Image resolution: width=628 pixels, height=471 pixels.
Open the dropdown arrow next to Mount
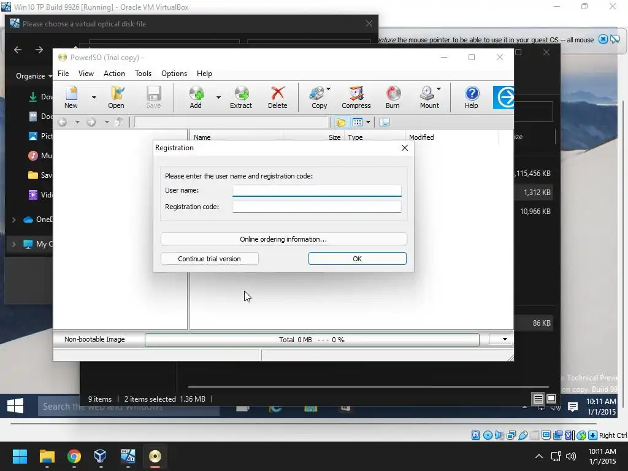tap(439, 89)
